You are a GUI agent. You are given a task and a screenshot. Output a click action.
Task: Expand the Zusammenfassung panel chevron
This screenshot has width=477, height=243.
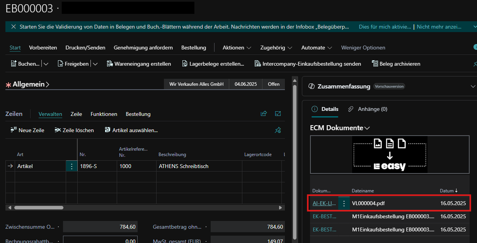[473, 87]
